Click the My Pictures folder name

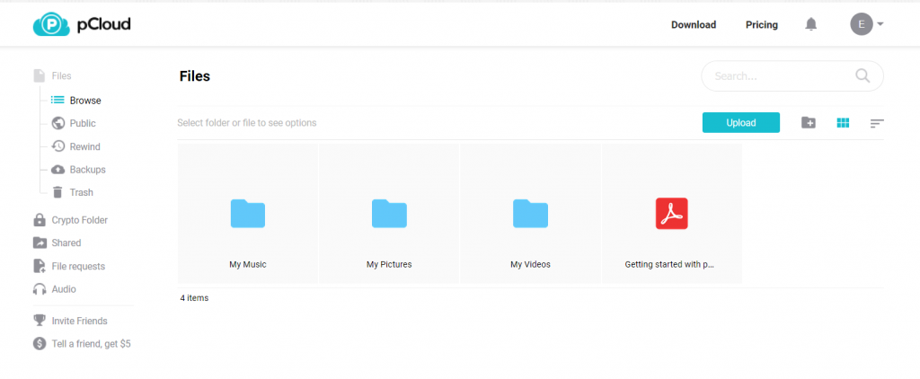(x=389, y=265)
